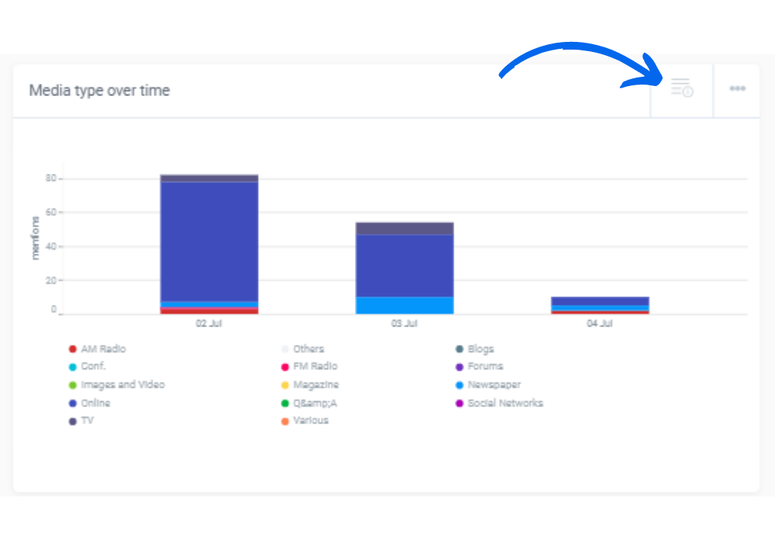Toggle TV legend series
Screen dimensions: 775x543
point(81,421)
